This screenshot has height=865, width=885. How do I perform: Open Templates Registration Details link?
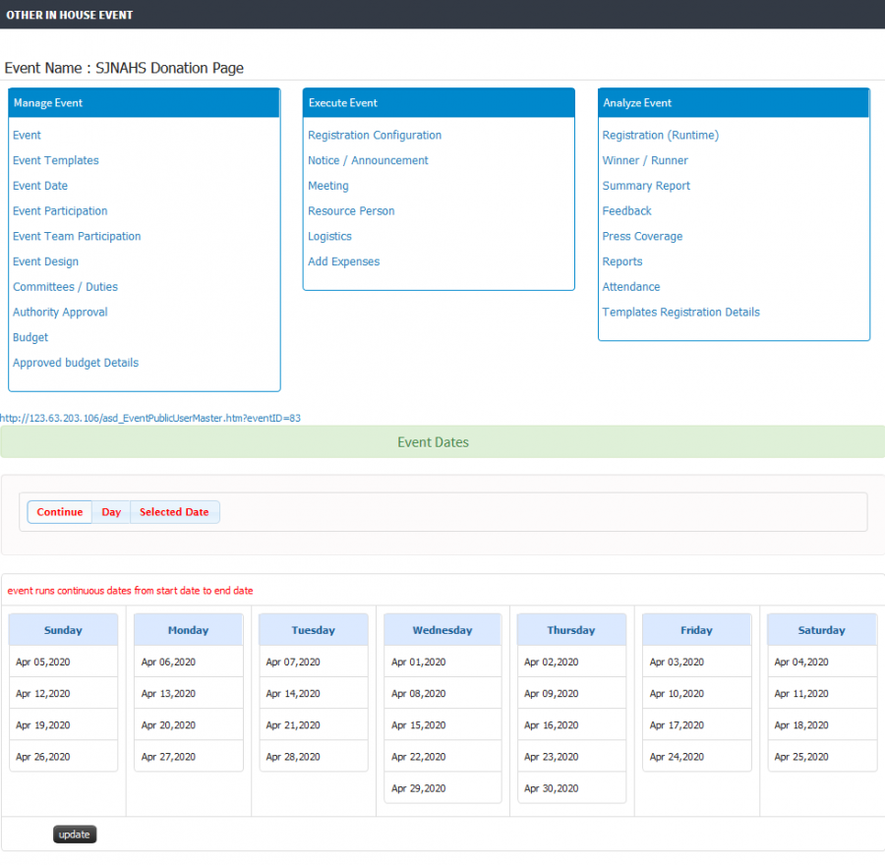pyautogui.click(x=680, y=312)
